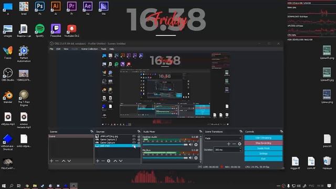Open the Fade transition dropdown
The image size is (336, 189).
pyautogui.click(x=223, y=139)
